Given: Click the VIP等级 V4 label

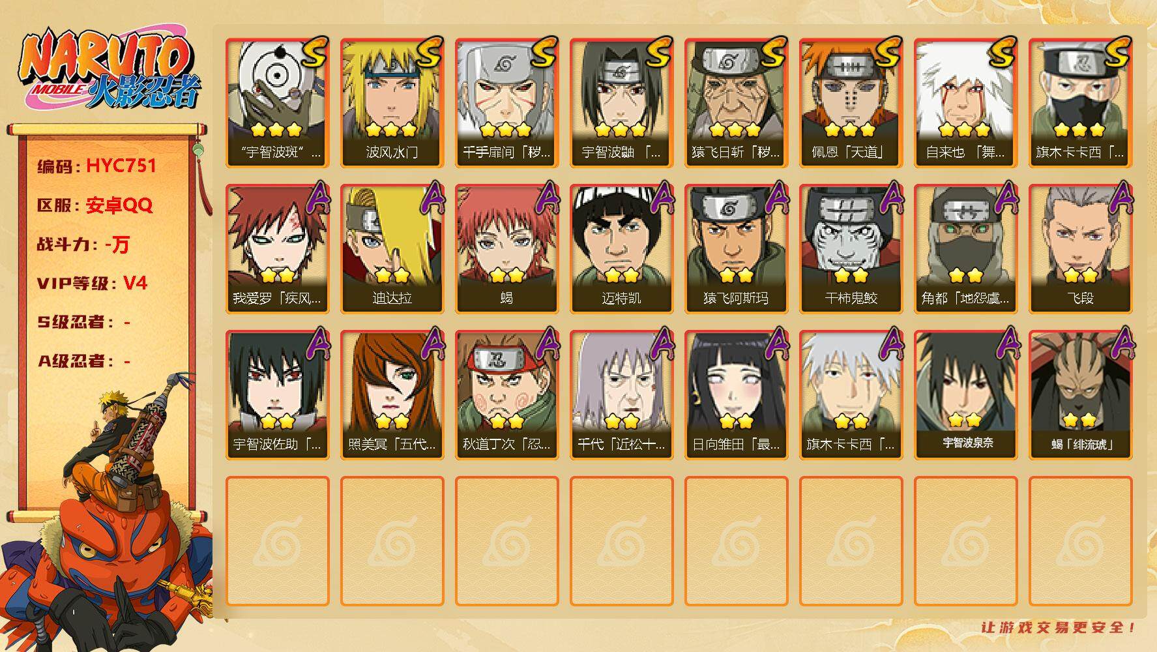Looking at the screenshot, I should pyautogui.click(x=92, y=283).
